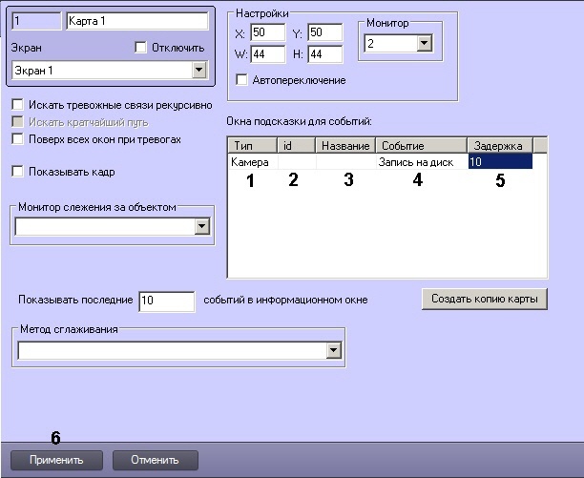Click Создать копию карты button
The image size is (584, 478).
point(484,299)
